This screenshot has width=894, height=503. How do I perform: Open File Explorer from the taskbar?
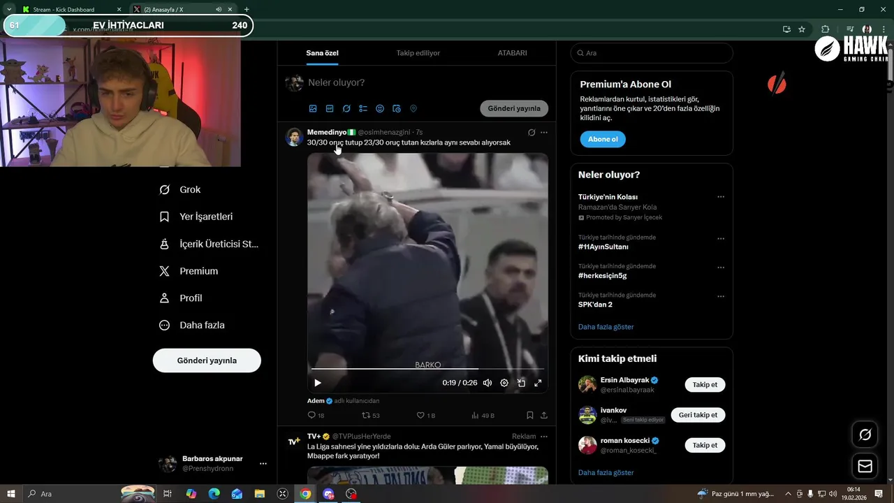coord(260,494)
